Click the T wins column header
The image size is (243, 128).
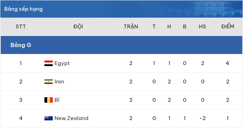click(154, 27)
